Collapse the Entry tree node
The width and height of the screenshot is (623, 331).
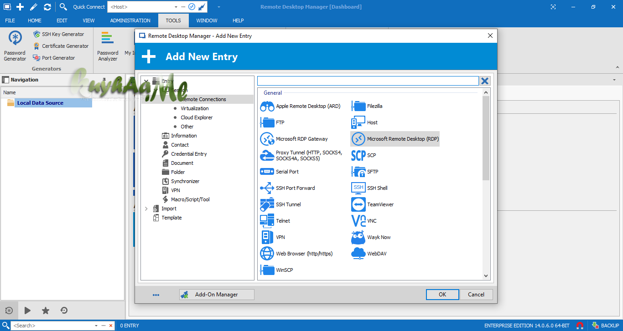coord(146,81)
